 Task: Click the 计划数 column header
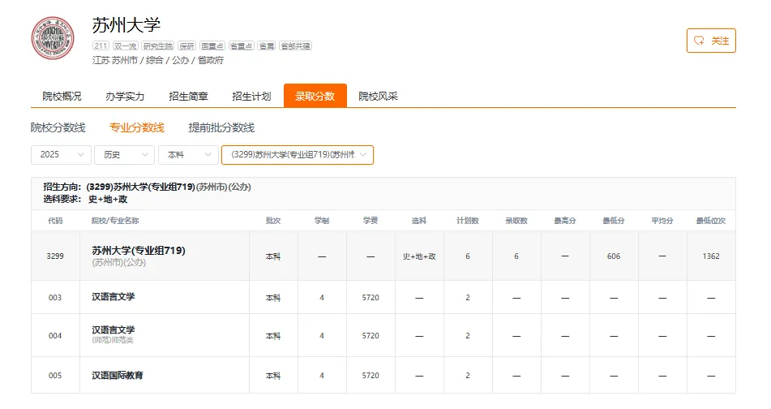coord(468,221)
